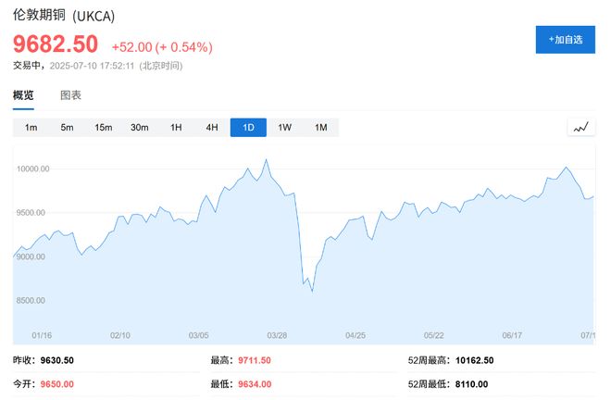Click the 01/16 date label
611x400 pixels.
point(42,334)
